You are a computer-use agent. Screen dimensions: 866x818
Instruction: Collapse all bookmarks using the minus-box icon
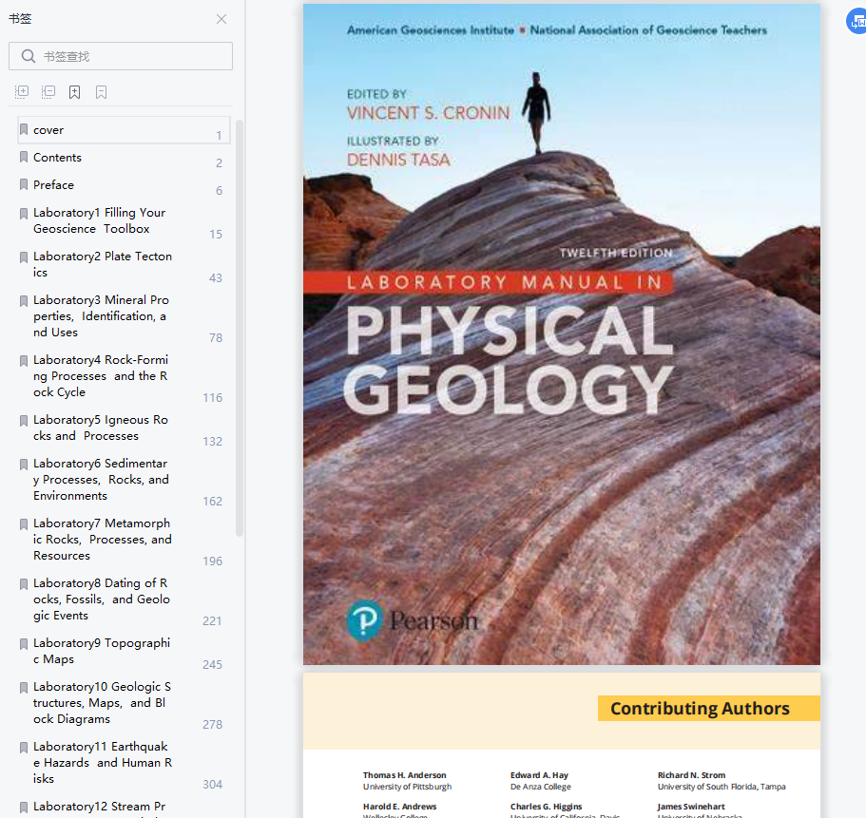pyautogui.click(x=48, y=92)
